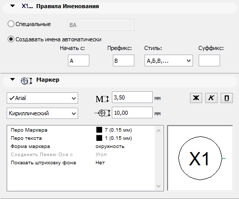The height and width of the screenshot is (199, 239).
Task: Toggle underline П formatting
Action: click(x=227, y=98)
